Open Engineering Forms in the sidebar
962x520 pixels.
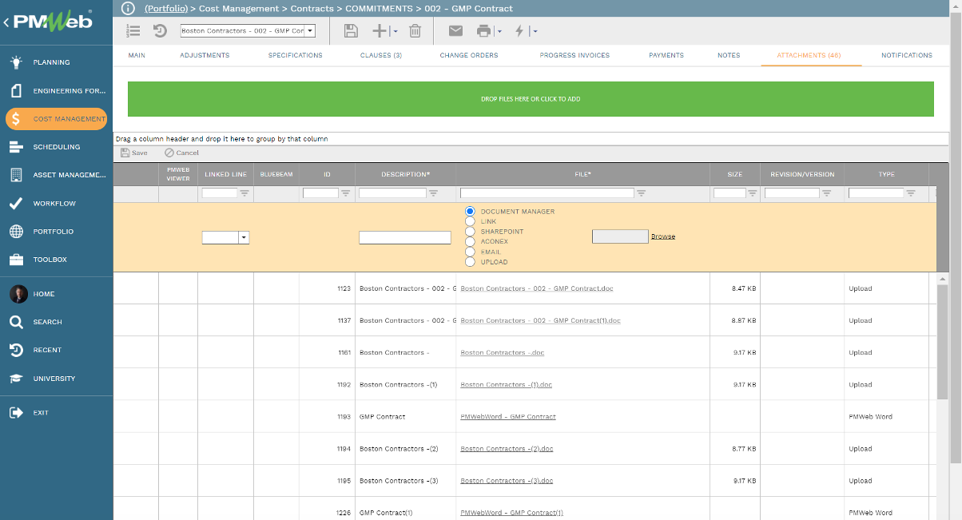[56, 91]
